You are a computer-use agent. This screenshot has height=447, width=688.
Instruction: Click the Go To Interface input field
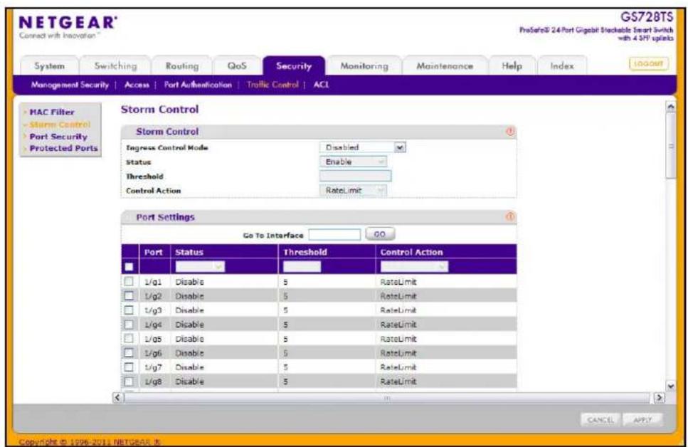[334, 234]
